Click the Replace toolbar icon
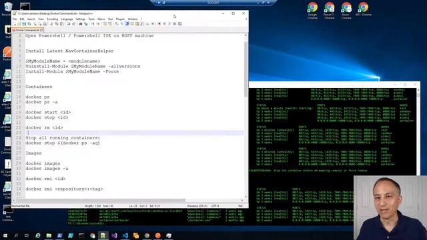427x240 pixels. (x=86, y=24)
